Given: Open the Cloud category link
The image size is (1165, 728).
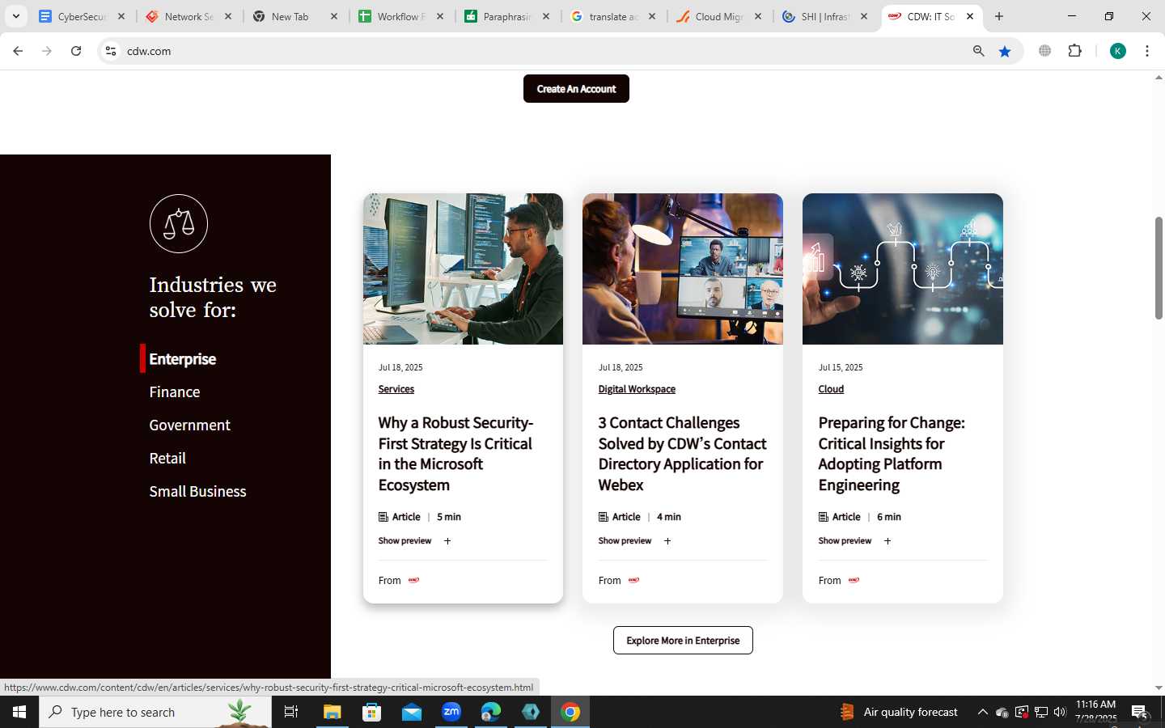Looking at the screenshot, I should [x=831, y=389].
